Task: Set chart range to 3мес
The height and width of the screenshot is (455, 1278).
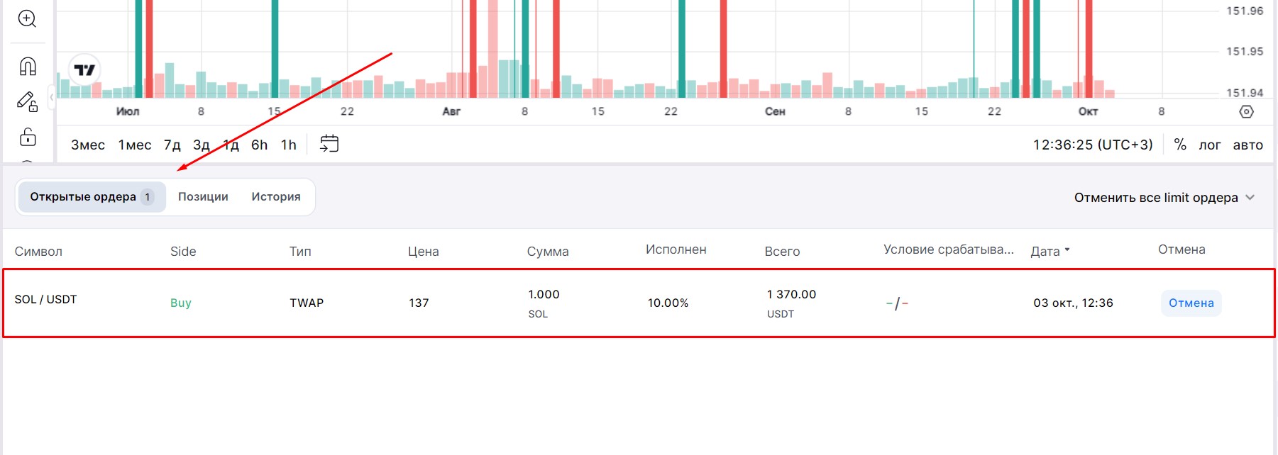Action: pyautogui.click(x=87, y=145)
